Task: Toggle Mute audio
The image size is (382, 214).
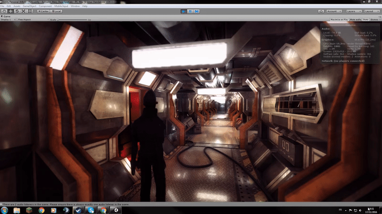Action: (355, 19)
